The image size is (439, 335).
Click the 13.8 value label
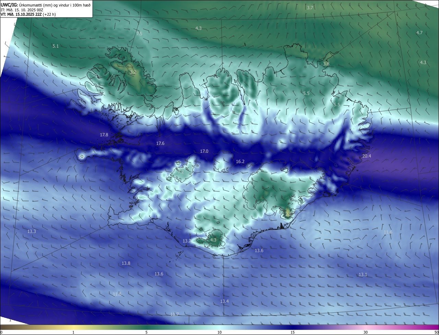click(x=126, y=263)
